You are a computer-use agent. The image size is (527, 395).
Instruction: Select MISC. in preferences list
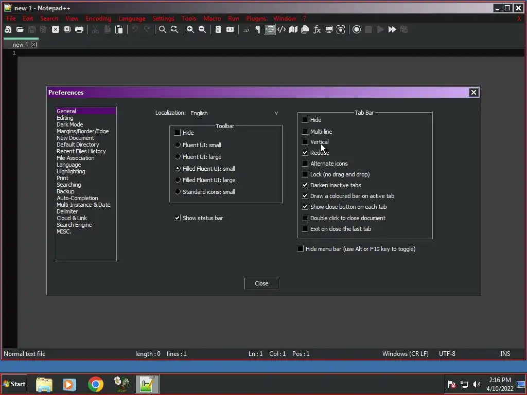click(x=64, y=231)
